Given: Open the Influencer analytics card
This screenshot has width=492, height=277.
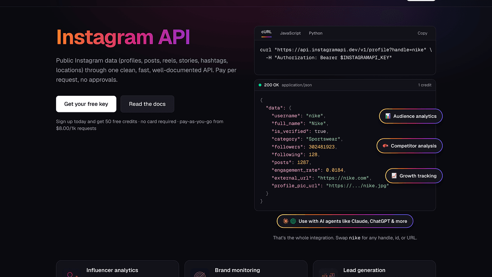Looking at the screenshot, I should point(118,269).
